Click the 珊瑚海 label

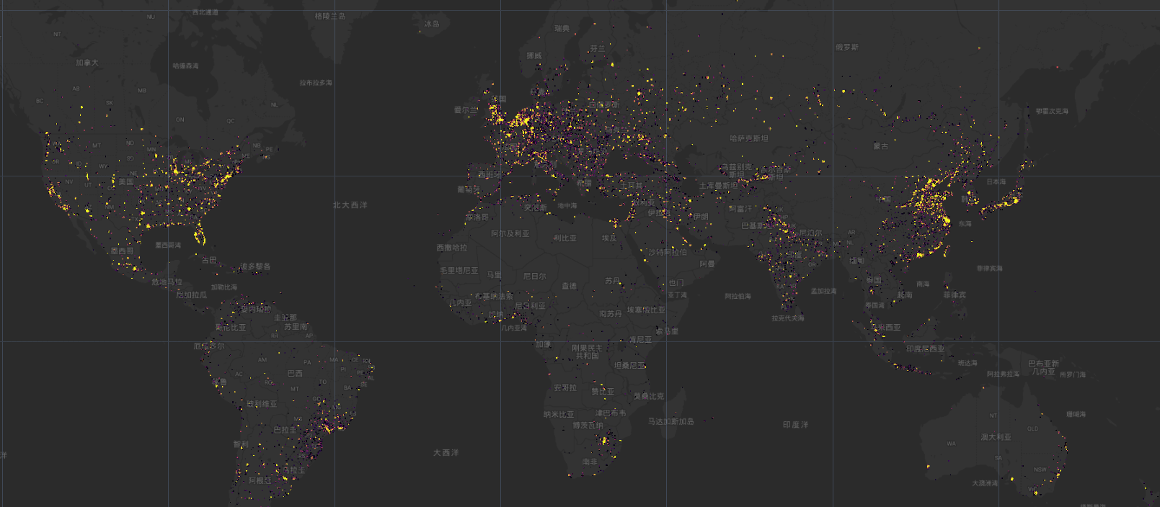click(1076, 414)
